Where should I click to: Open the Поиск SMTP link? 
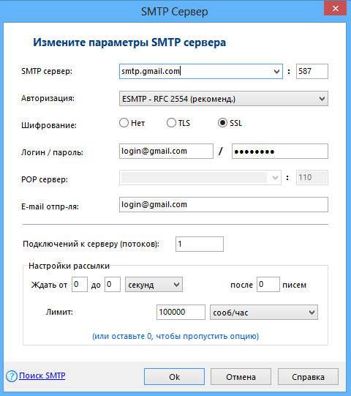[42, 376]
